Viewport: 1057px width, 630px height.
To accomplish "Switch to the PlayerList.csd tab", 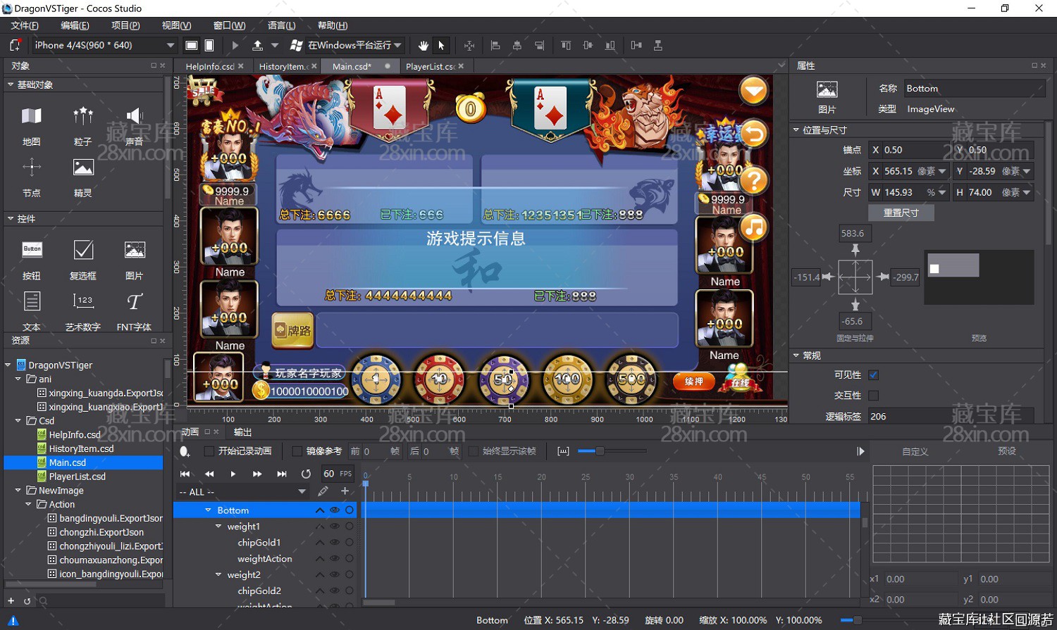I will (430, 66).
